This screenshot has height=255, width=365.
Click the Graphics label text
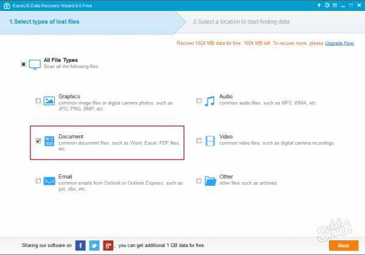pyautogui.click(x=69, y=97)
